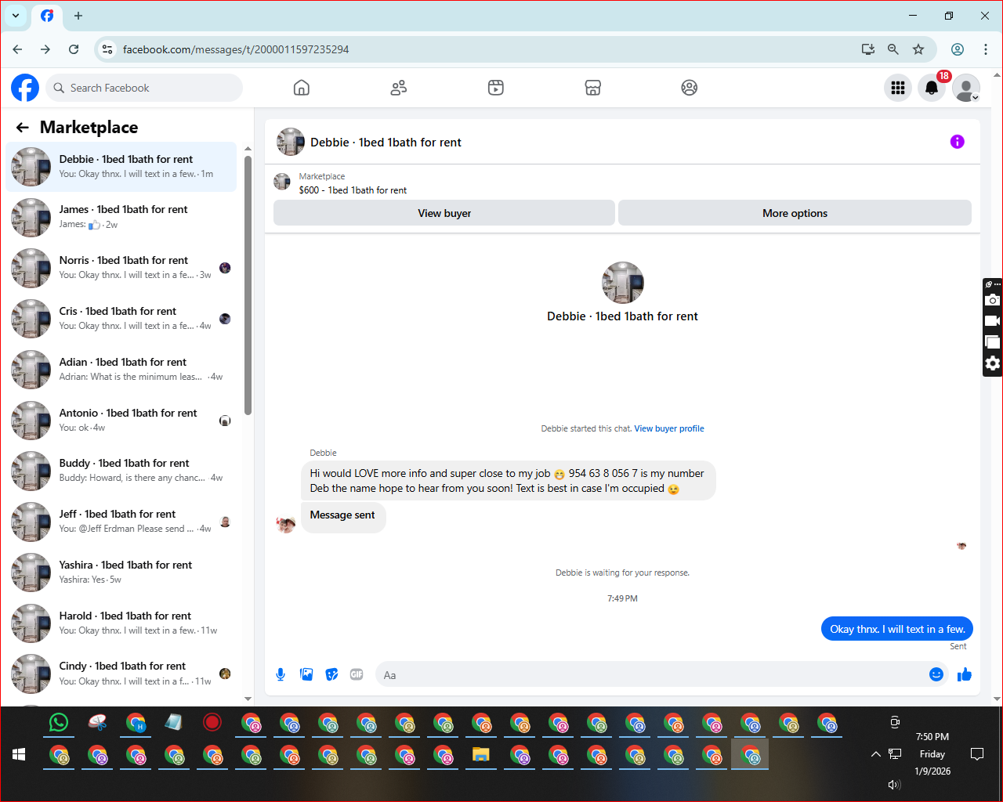Open the View buyer profile link
This screenshot has width=1003, height=802.
(669, 428)
